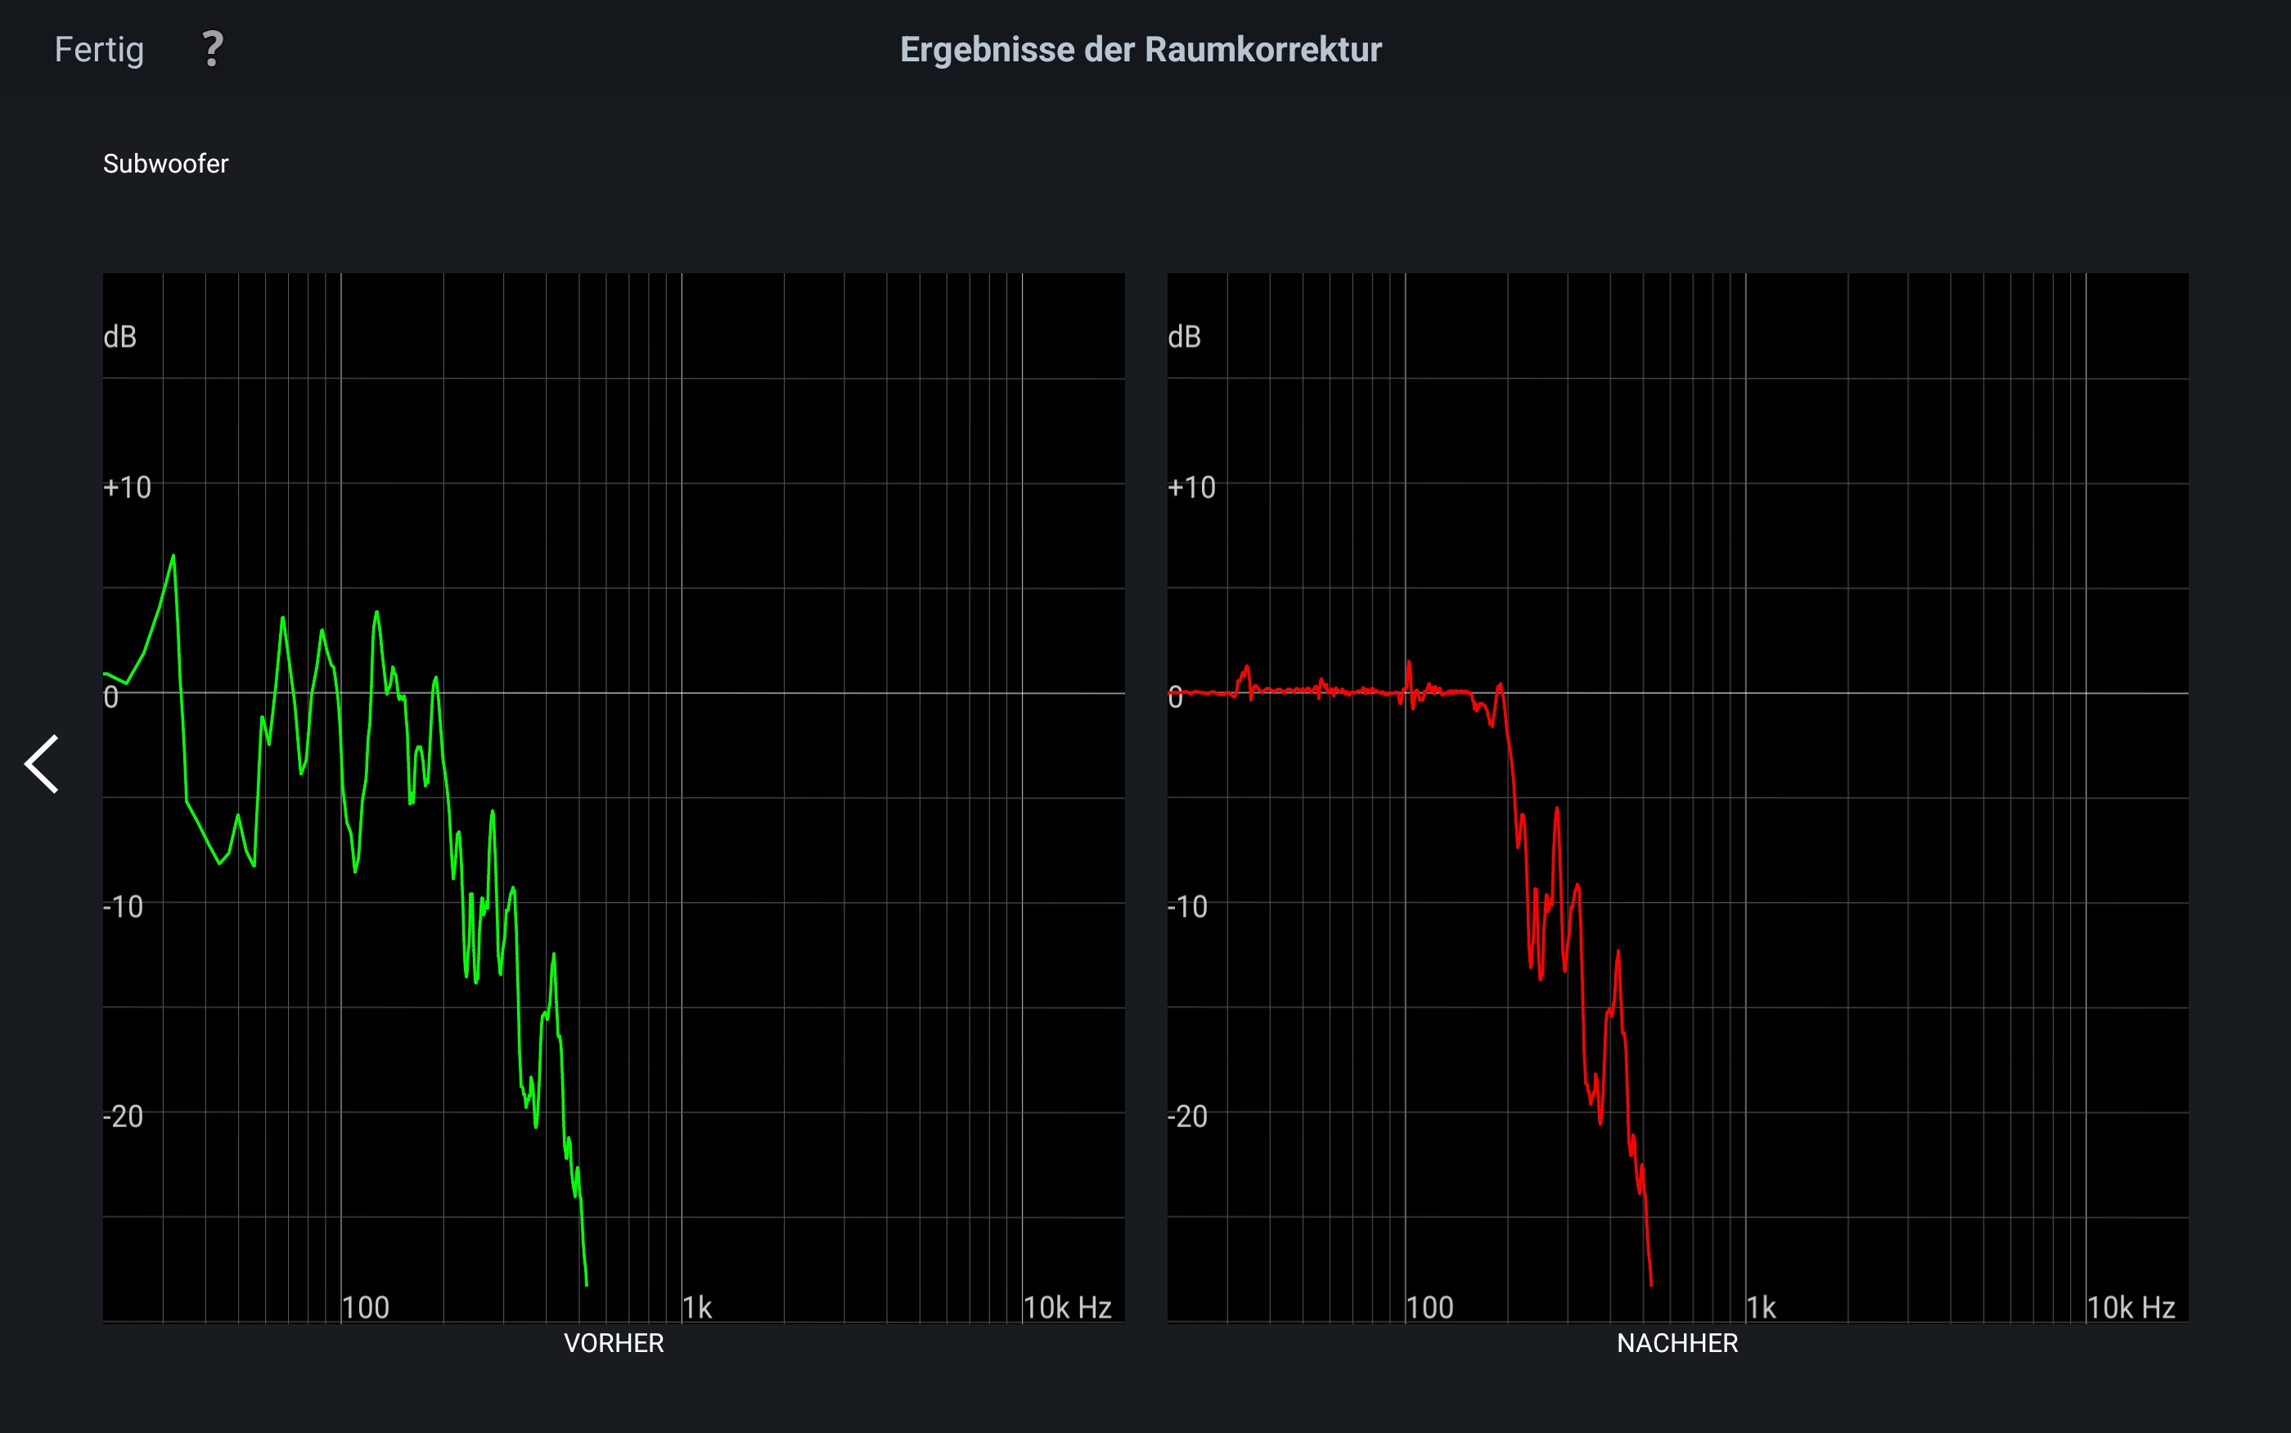
Task: Click the -20 label in the NACHHER graph
Action: point(1188,1116)
